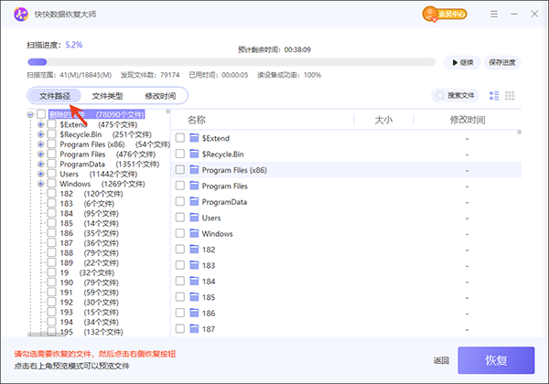Check the $Recycle.Bin row checkbox in file list
The image size is (549, 384).
click(x=180, y=154)
